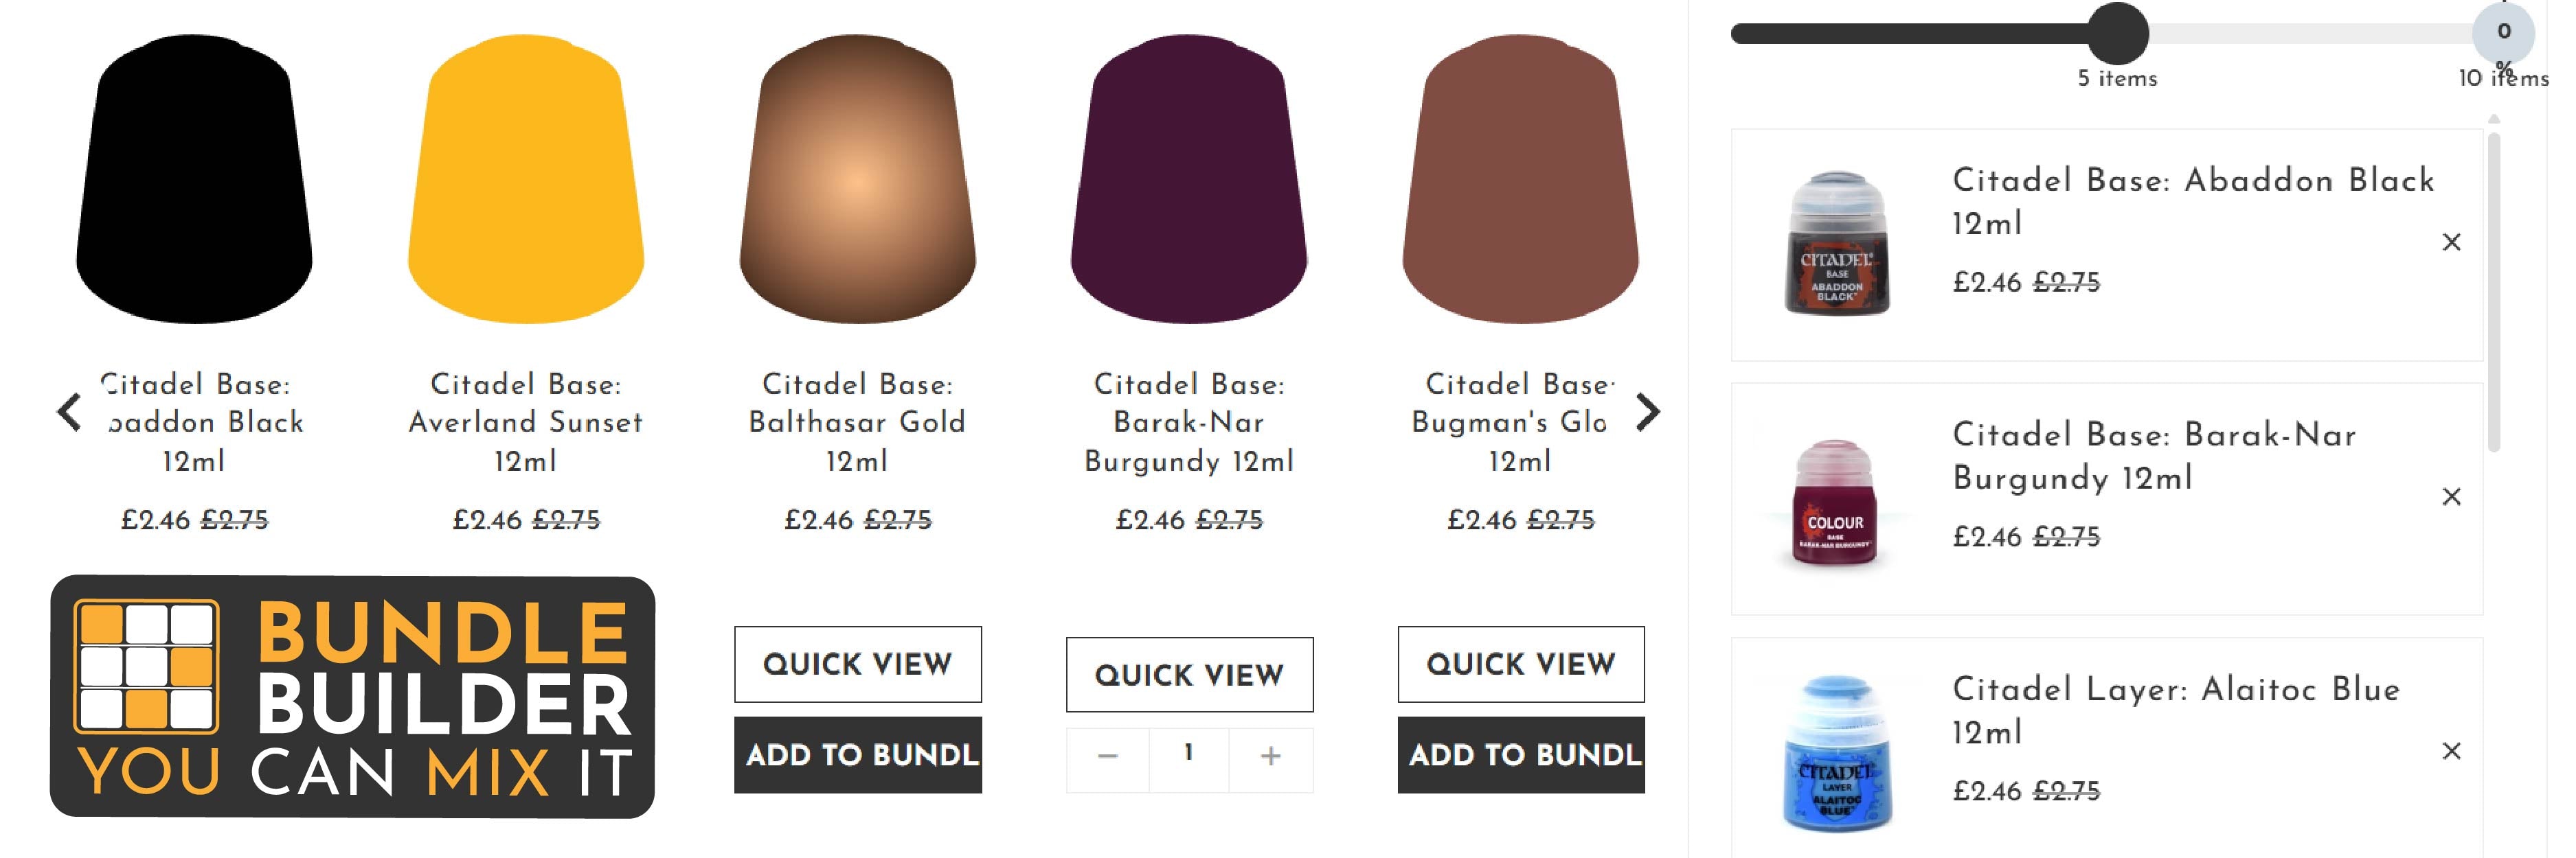Click the bundle progress slider handle
The height and width of the screenshot is (858, 2576).
tap(2117, 34)
